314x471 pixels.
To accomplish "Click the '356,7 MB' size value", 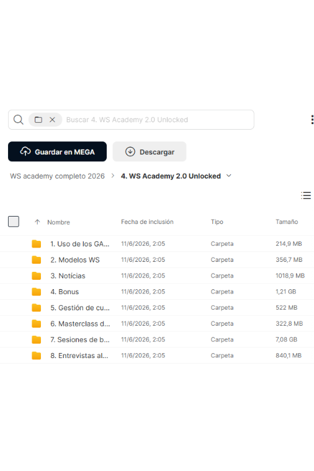I will pos(289,259).
